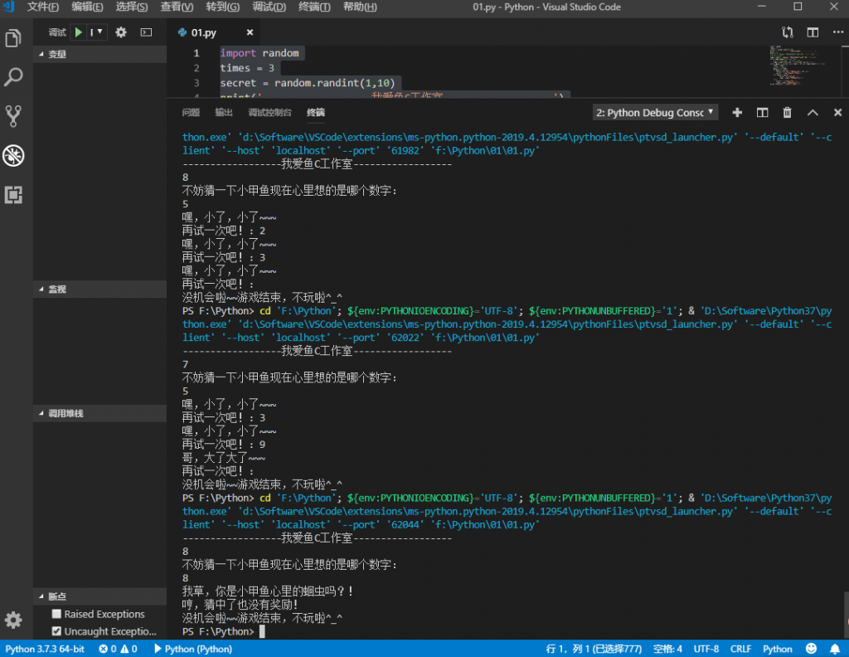This screenshot has height=657, width=849.
Task: Click line 1 import random code
Action: coord(260,53)
